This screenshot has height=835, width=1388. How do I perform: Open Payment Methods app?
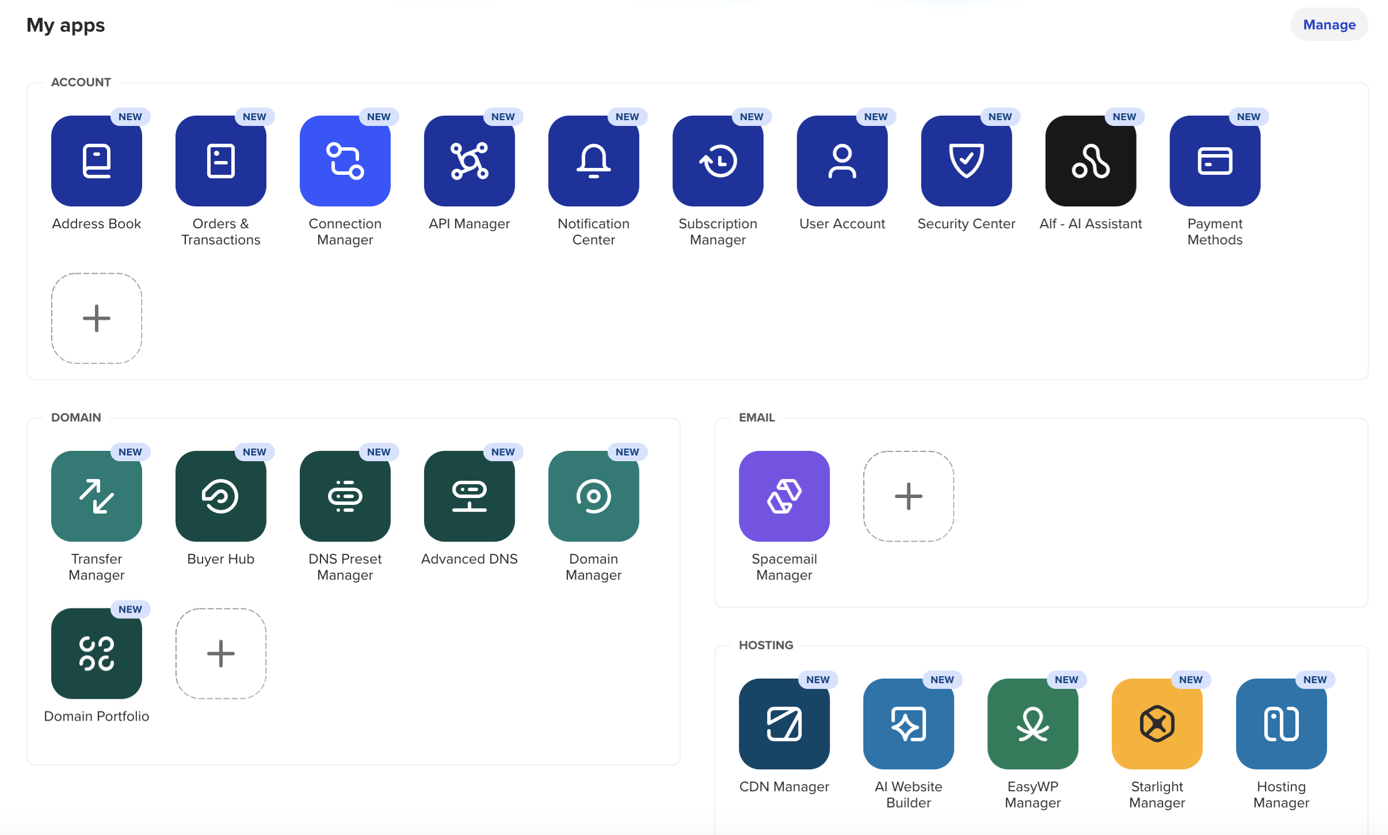pos(1215,161)
